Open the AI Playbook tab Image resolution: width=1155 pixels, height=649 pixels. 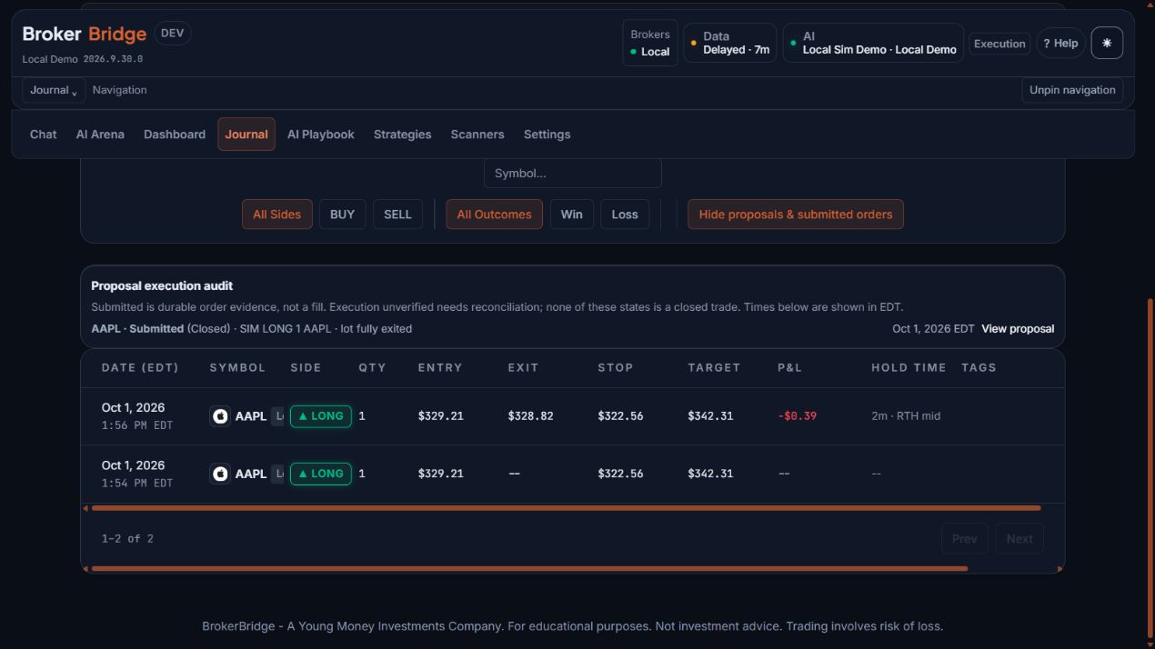coord(321,135)
